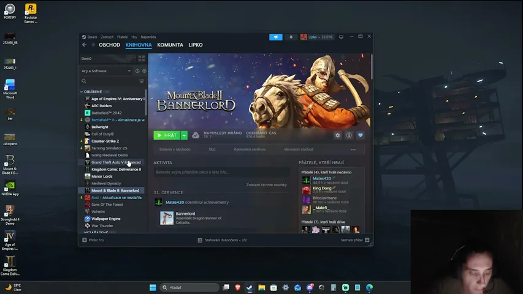Go back with the Steam back arrow
The width and height of the screenshot is (523, 294).
click(x=85, y=45)
